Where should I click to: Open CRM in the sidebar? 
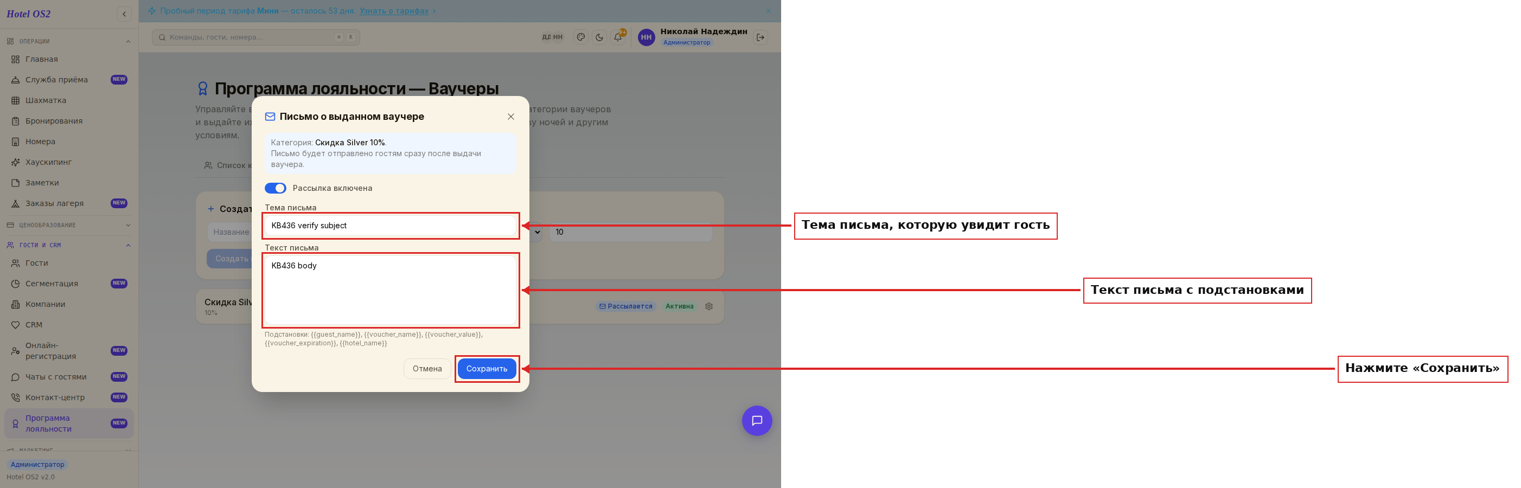[69, 325]
